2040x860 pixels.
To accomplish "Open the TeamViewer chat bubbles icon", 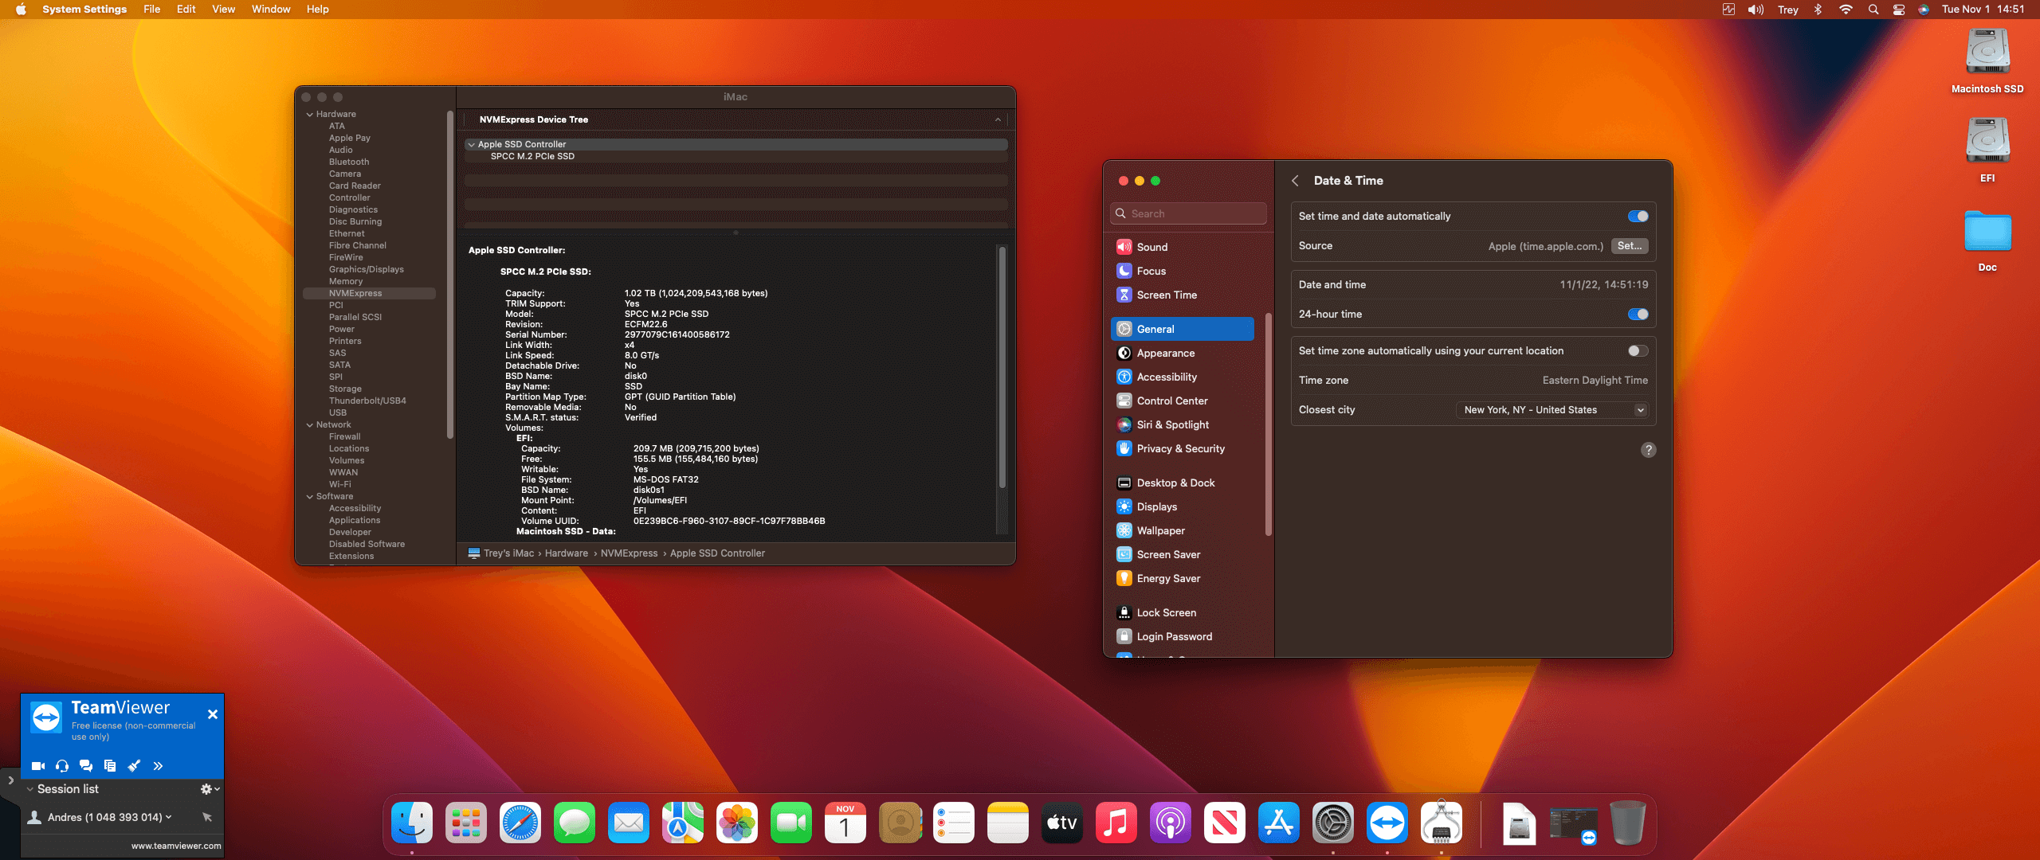I will [86, 766].
